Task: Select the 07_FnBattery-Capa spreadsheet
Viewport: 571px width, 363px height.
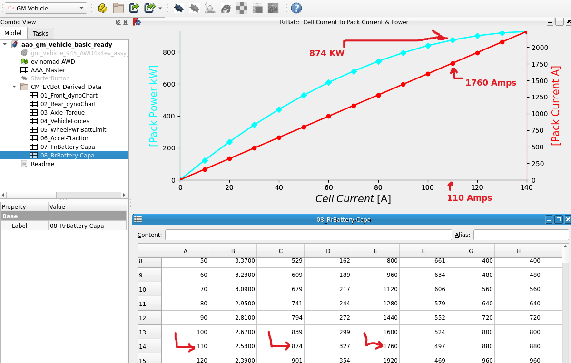Action: point(67,147)
